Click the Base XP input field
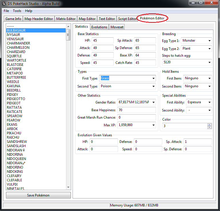The height and width of the screenshot is (211, 220). pyautogui.click(x=145, y=55)
